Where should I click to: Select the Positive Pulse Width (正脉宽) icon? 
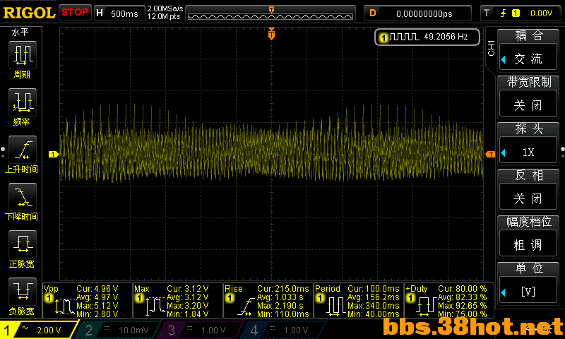point(23,244)
